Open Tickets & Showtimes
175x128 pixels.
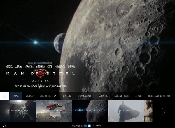pyautogui.click(x=159, y=96)
